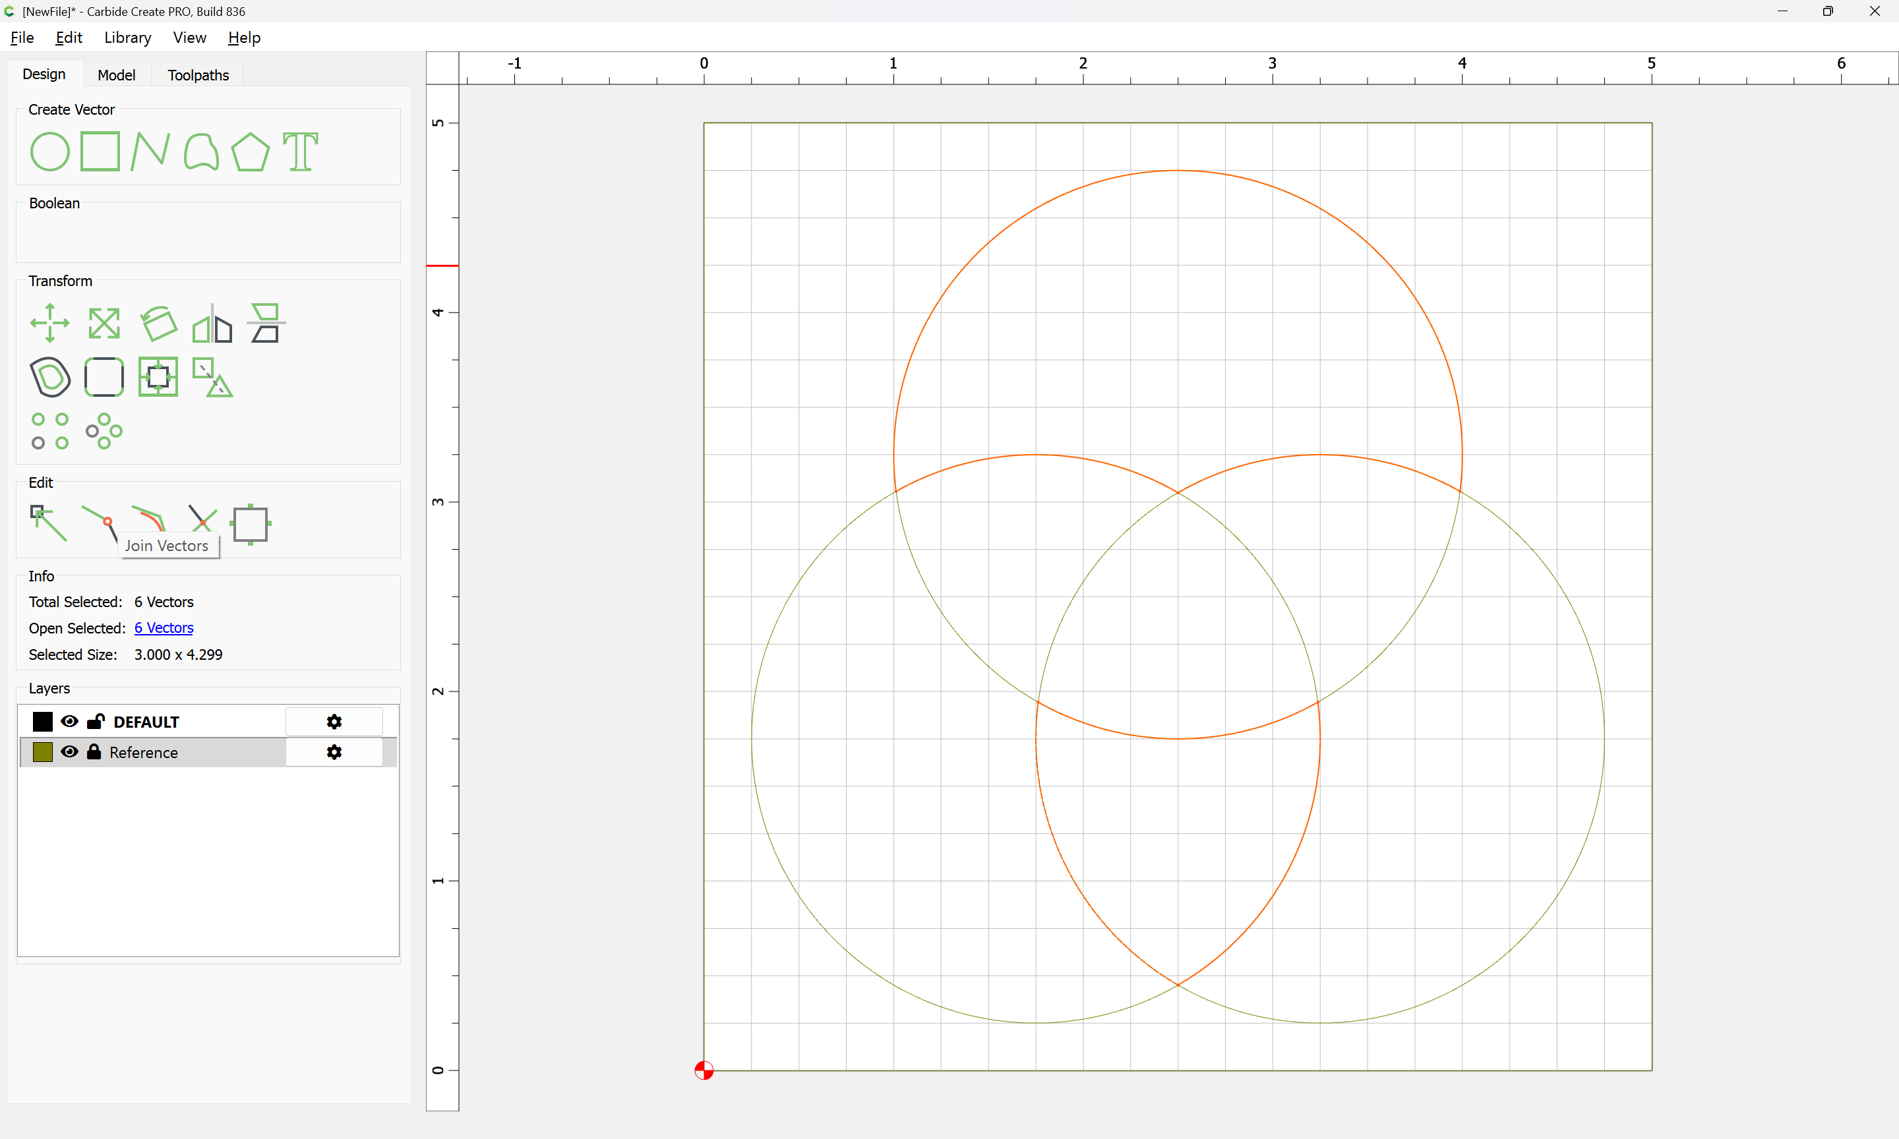Select the Node Edit tool
This screenshot has height=1139, width=1899.
pos(47,523)
